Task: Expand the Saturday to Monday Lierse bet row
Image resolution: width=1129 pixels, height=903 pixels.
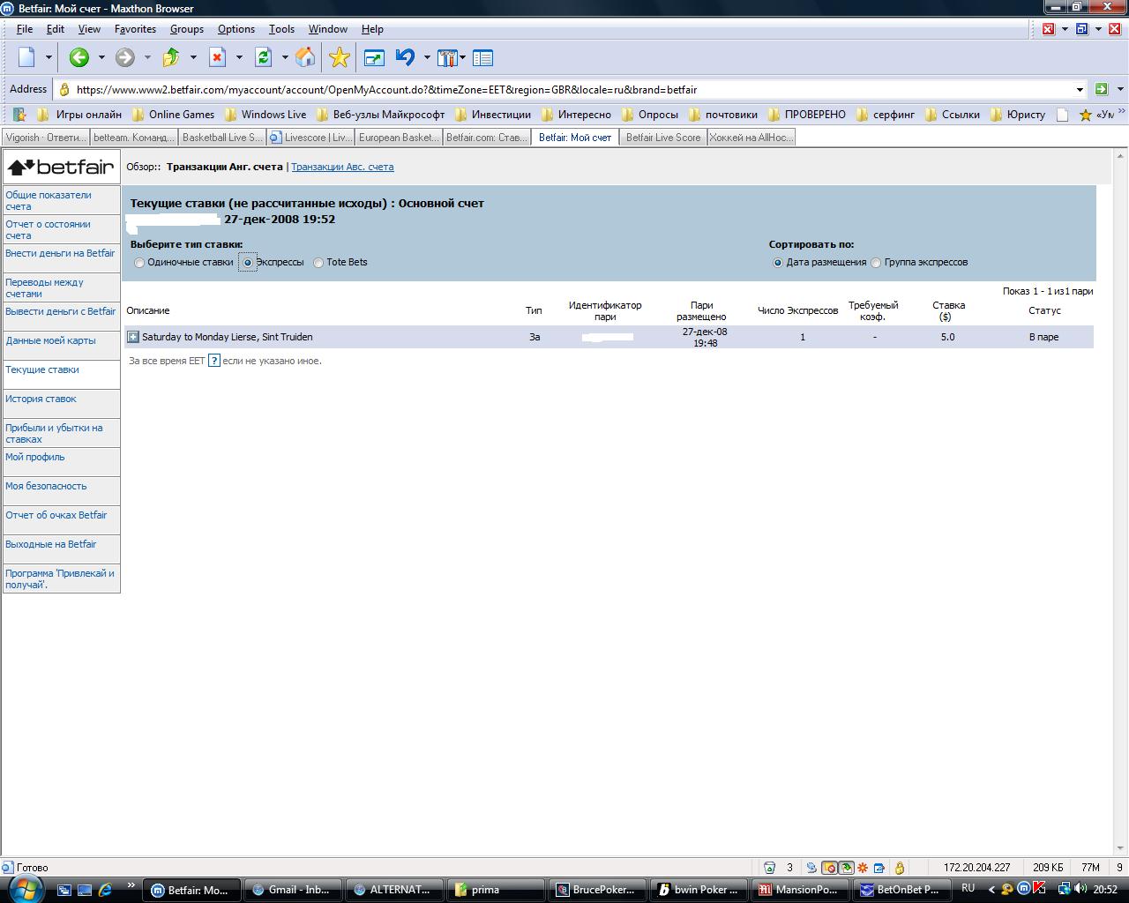Action: (x=133, y=337)
